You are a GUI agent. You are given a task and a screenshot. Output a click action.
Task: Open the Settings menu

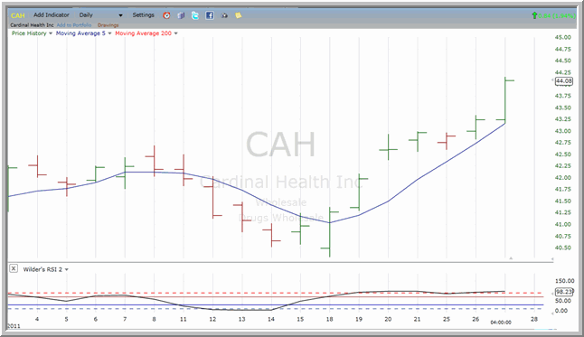[144, 14]
